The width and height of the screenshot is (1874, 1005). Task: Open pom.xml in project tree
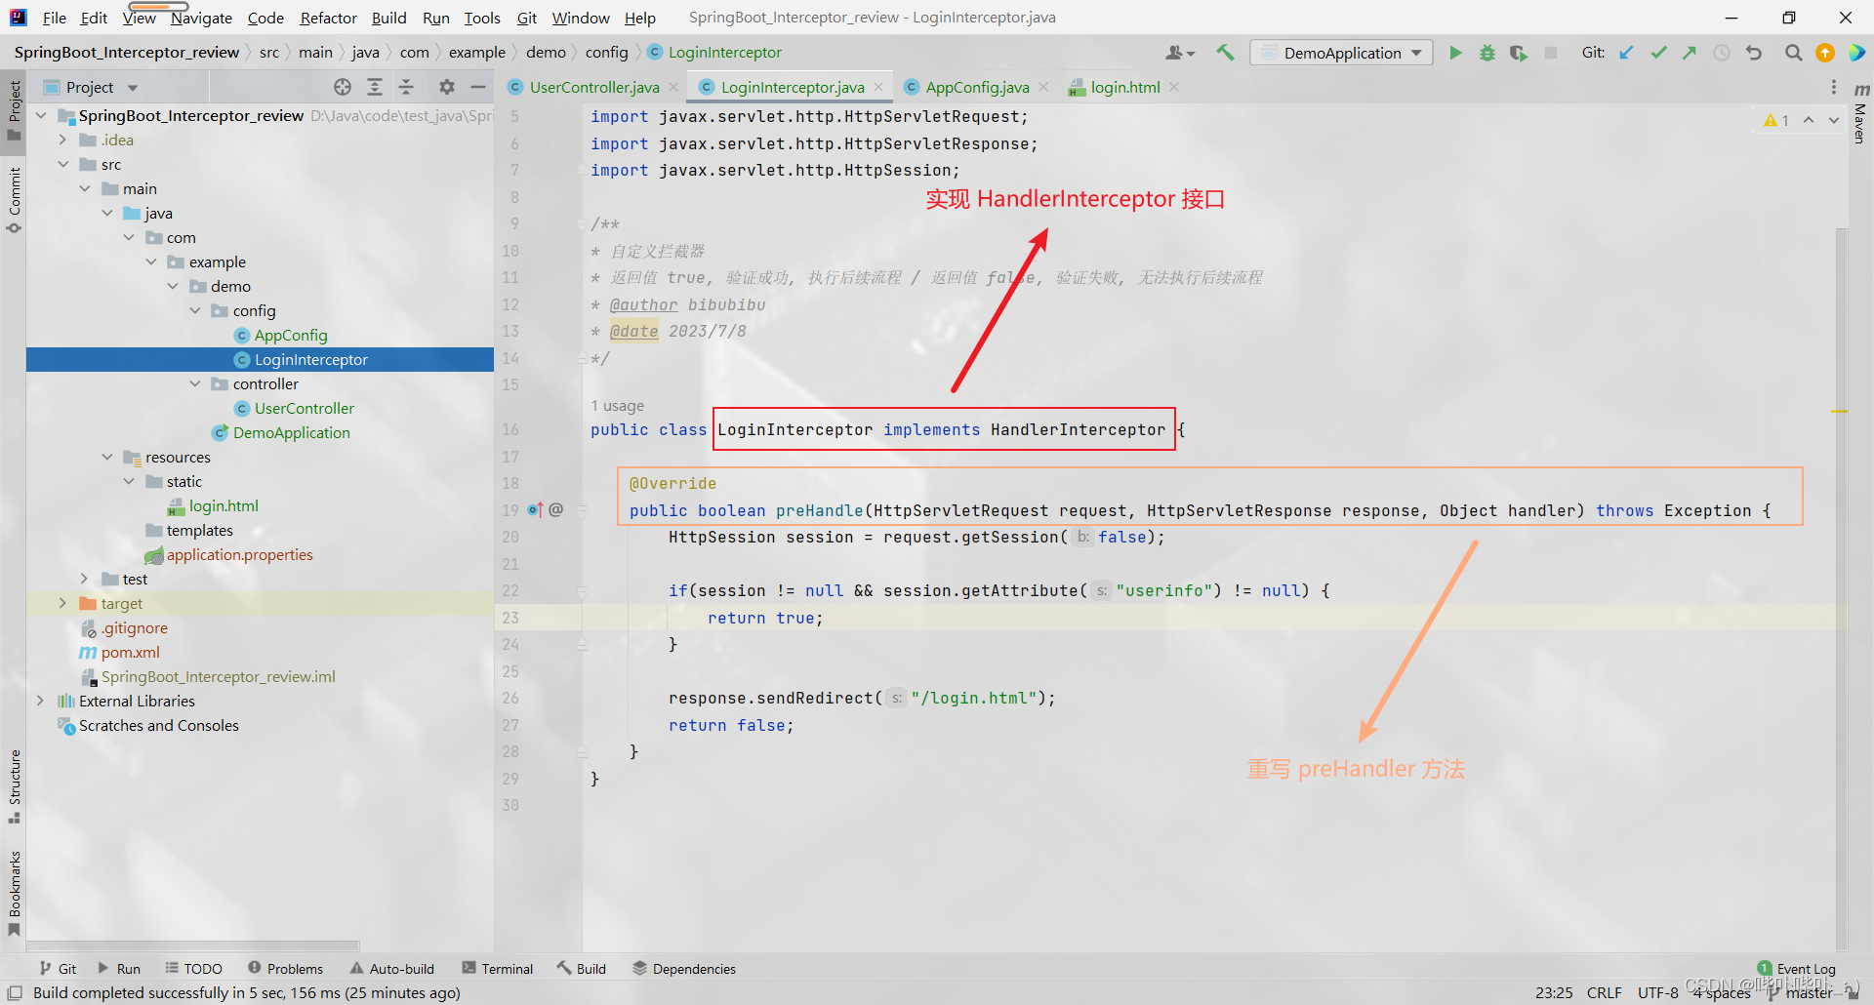click(131, 652)
